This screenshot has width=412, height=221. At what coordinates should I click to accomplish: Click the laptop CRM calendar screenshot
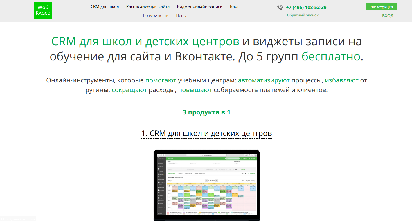[207, 185]
